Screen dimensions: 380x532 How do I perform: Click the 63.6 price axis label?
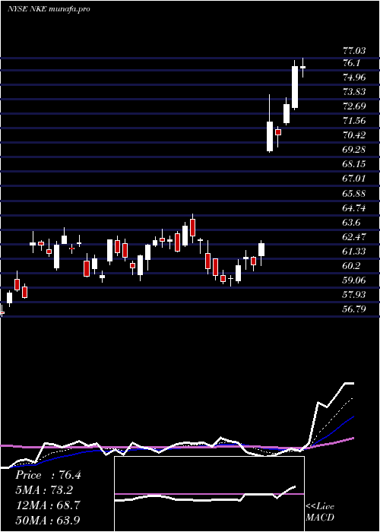[351, 222]
